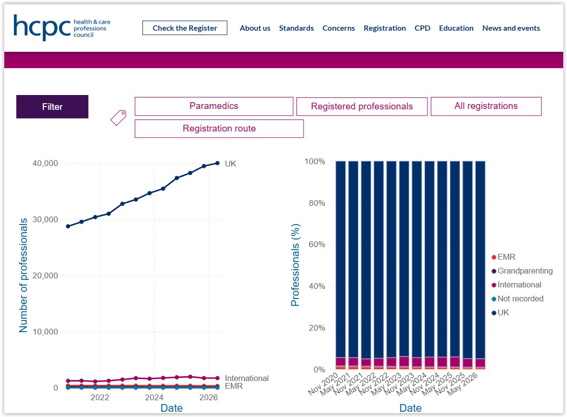567x417 pixels.
Task: Click the 40,000 y-axis value
Action: click(45, 164)
